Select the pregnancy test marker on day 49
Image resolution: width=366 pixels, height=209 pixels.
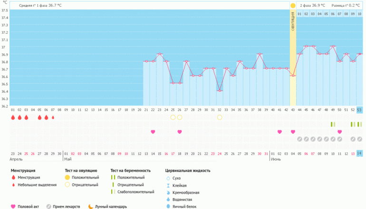point(333,124)
